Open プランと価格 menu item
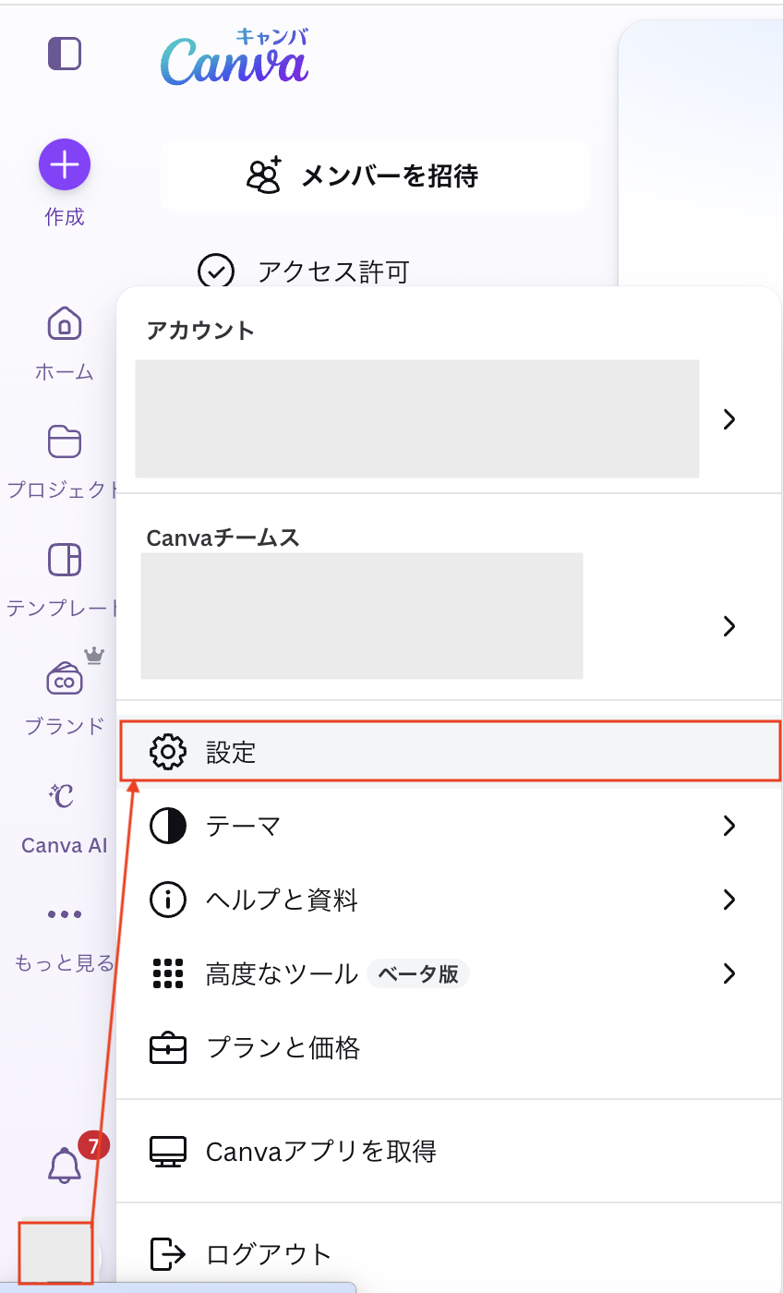Viewport: 783px width, 1293px height. pos(449,1047)
